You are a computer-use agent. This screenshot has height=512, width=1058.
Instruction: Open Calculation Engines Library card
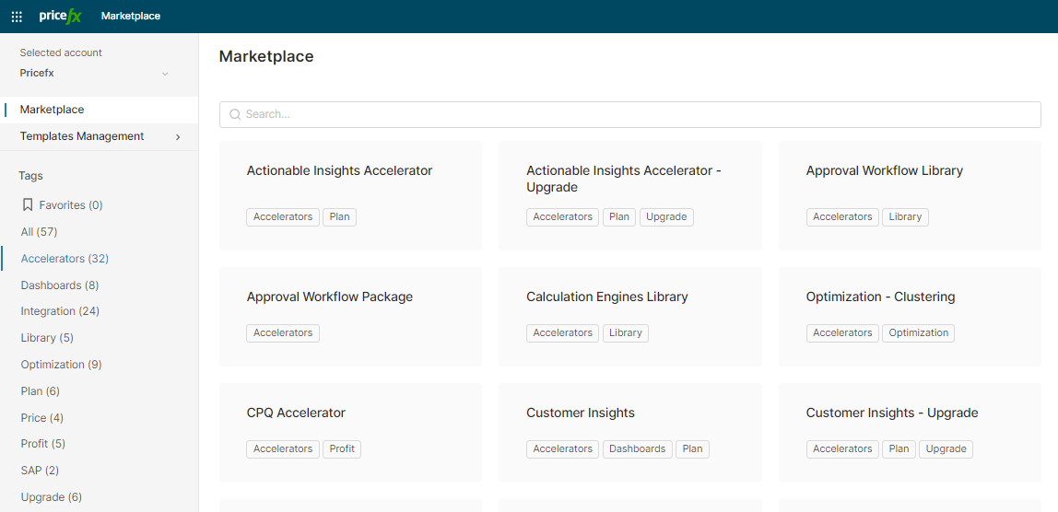pos(630,317)
